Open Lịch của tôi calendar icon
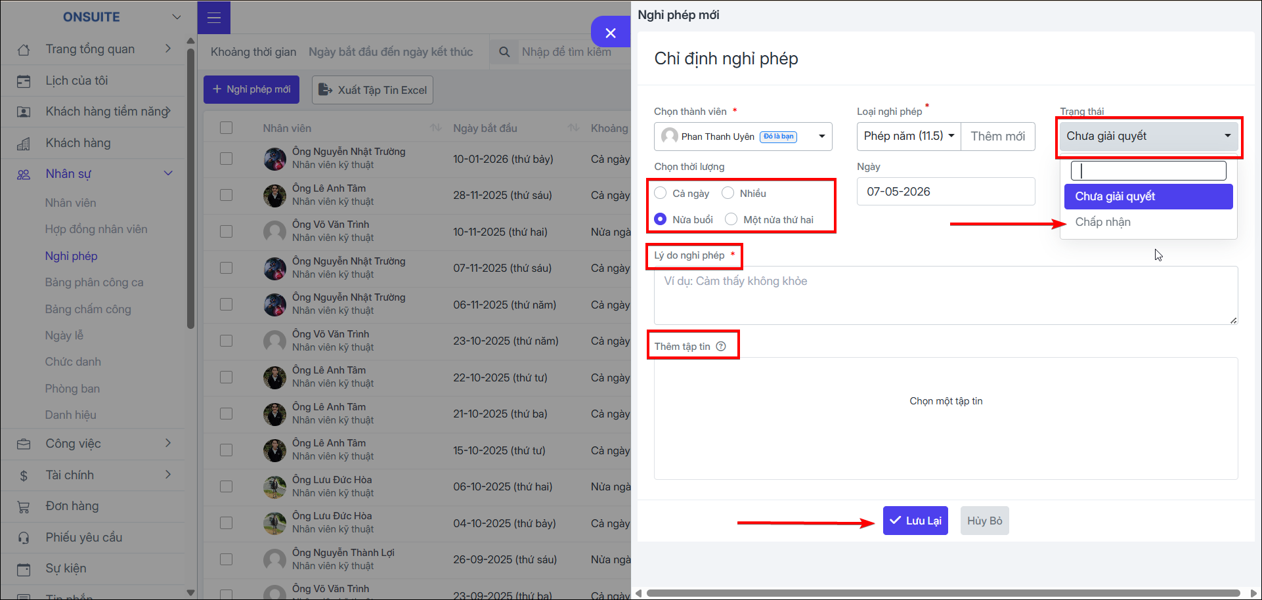The width and height of the screenshot is (1262, 600). [24, 81]
